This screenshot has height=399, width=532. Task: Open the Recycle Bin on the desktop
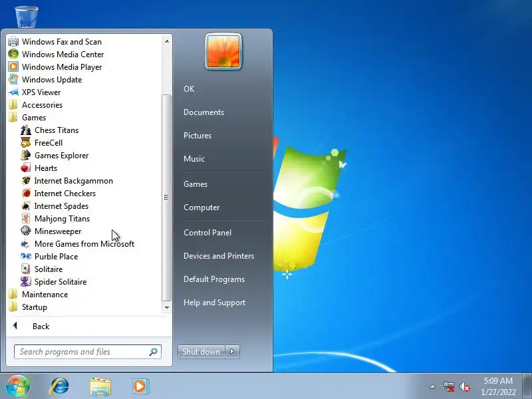click(27, 16)
